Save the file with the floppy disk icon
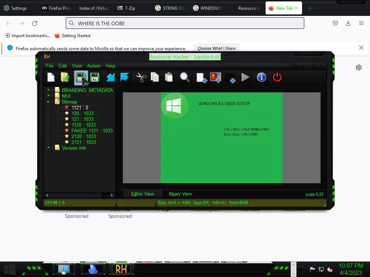Image resolution: width=370 pixels, height=277 pixels. click(x=81, y=77)
